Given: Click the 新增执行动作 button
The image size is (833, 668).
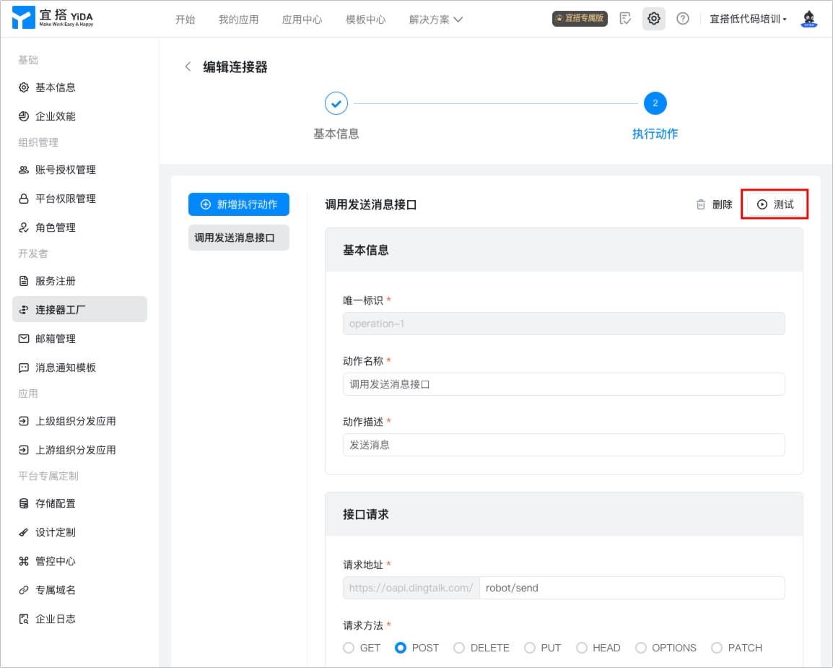Looking at the screenshot, I should click(x=238, y=204).
